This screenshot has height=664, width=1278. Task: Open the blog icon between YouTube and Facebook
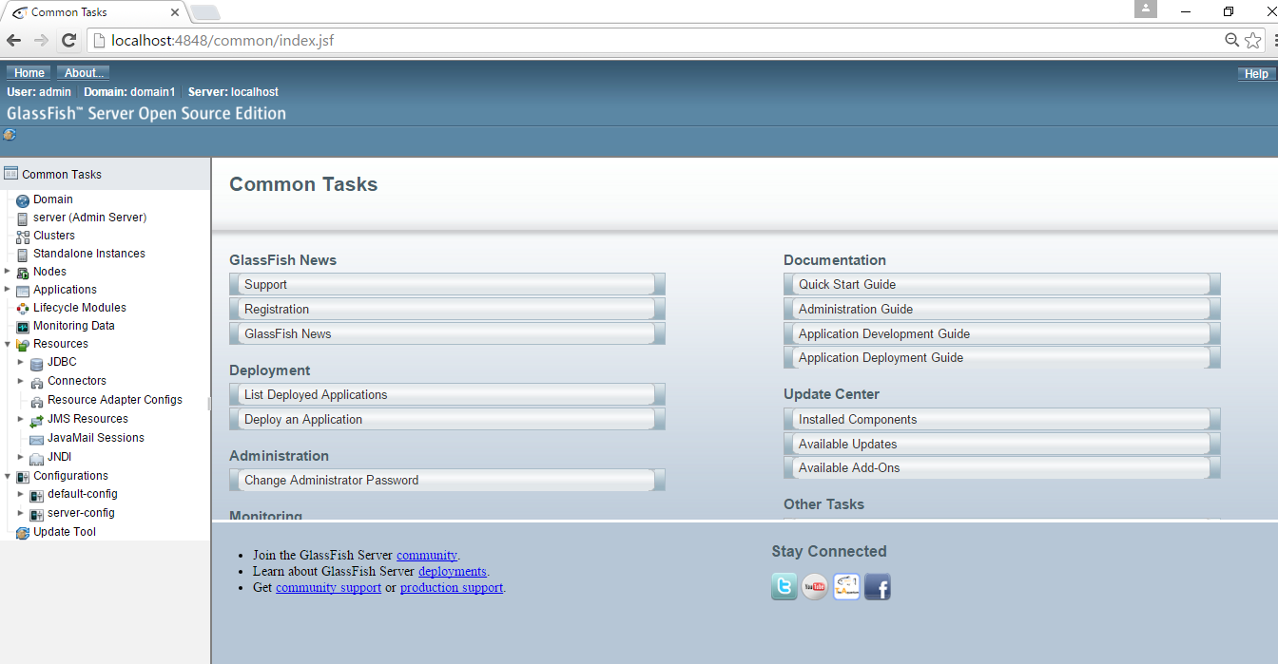coord(846,587)
